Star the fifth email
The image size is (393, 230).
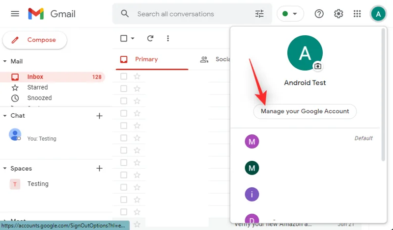coord(137,126)
